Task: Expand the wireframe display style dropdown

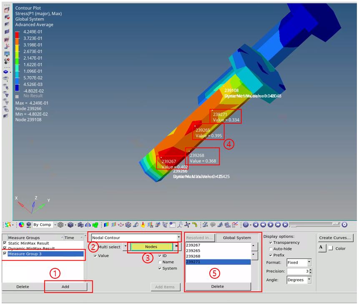Action: coord(65,225)
